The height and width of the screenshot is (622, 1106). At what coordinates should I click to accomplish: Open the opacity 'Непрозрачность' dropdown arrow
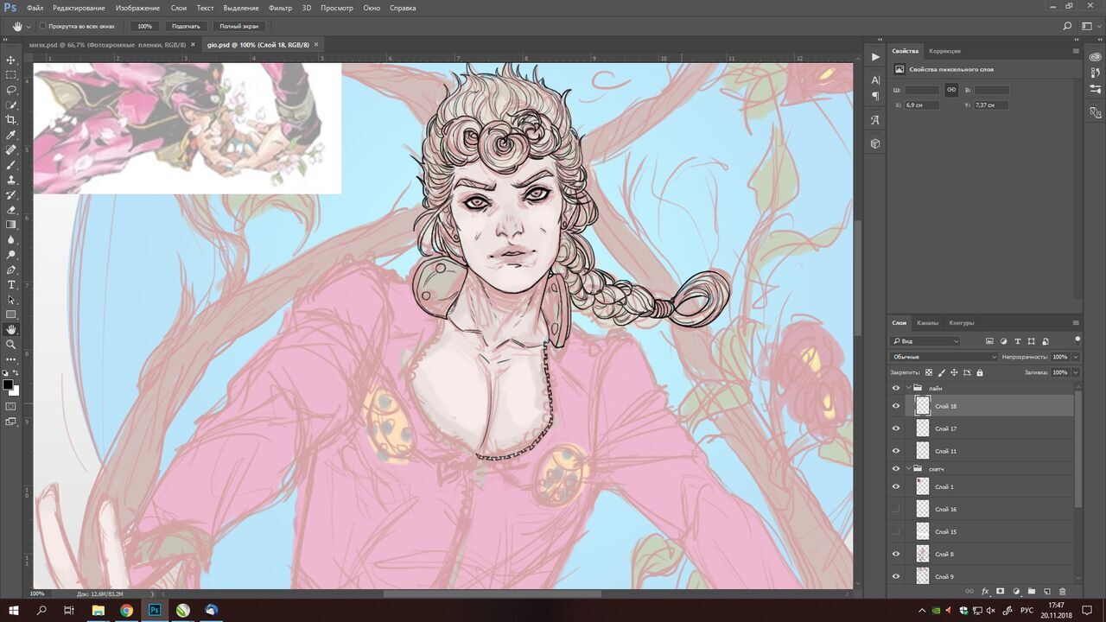point(1076,357)
